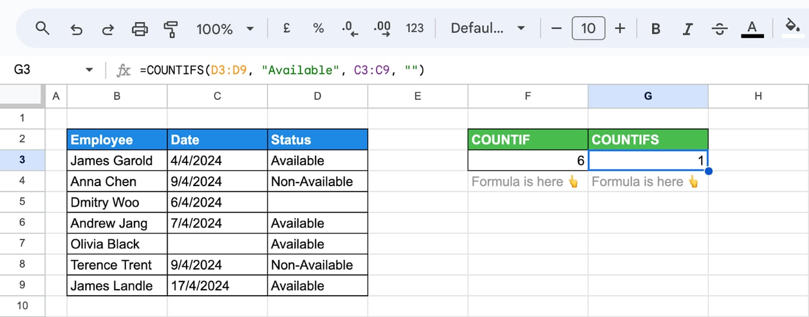Select column G header

point(648,96)
